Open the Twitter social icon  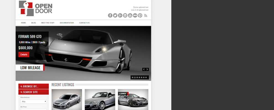[x=115, y=15]
